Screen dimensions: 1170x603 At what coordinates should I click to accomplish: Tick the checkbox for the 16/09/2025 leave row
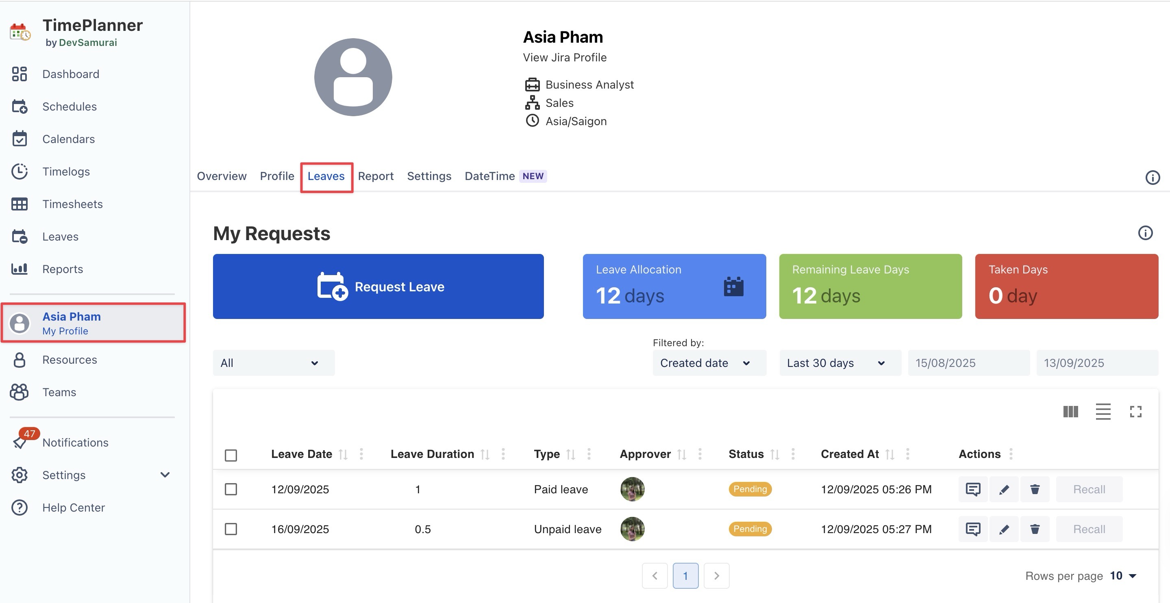pos(231,529)
